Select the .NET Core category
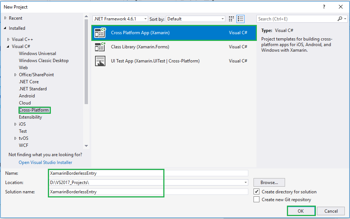The width and height of the screenshot is (350, 219). coord(29,82)
